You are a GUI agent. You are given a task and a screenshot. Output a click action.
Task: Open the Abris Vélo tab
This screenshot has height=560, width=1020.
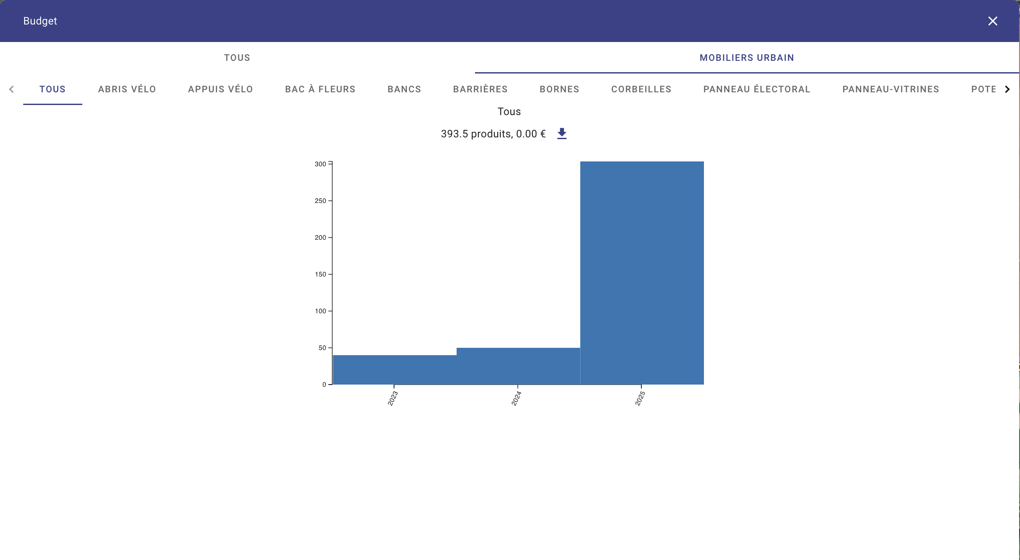click(127, 89)
